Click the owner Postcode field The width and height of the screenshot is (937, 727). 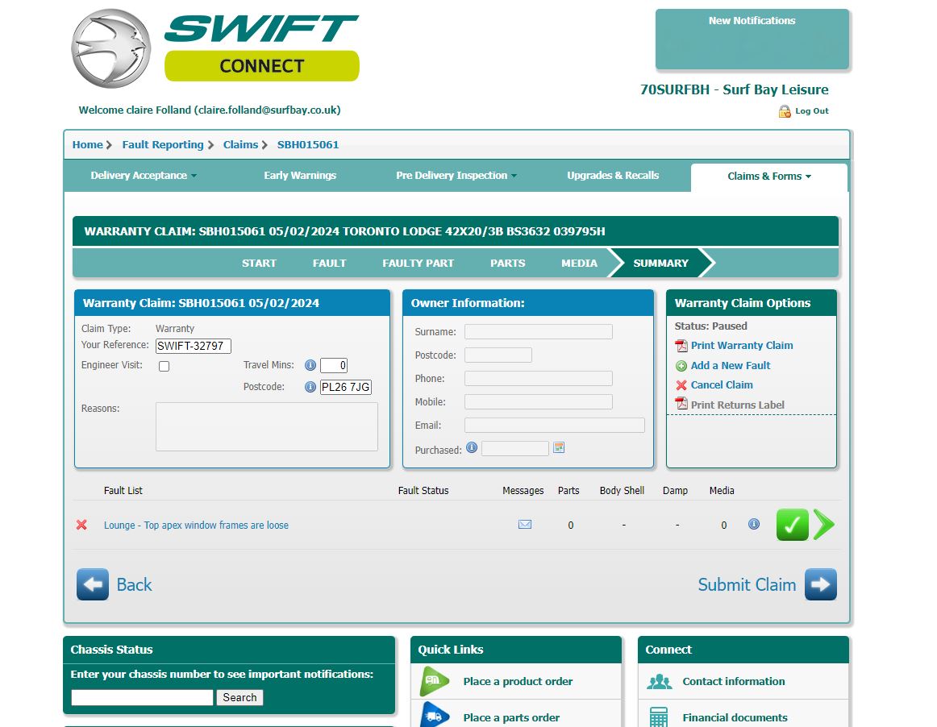point(498,355)
